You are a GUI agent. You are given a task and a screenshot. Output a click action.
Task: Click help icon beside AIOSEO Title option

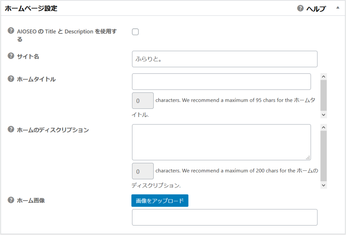click(11, 31)
